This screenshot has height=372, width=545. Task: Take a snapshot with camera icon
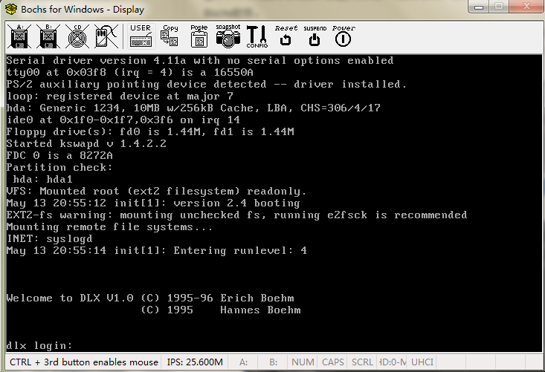[x=228, y=36]
